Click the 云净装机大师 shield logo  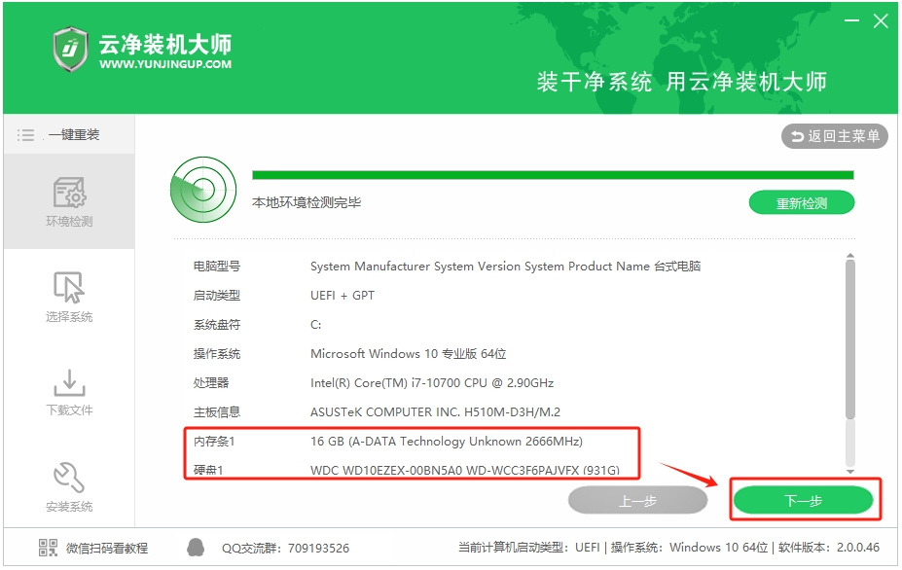[x=70, y=49]
